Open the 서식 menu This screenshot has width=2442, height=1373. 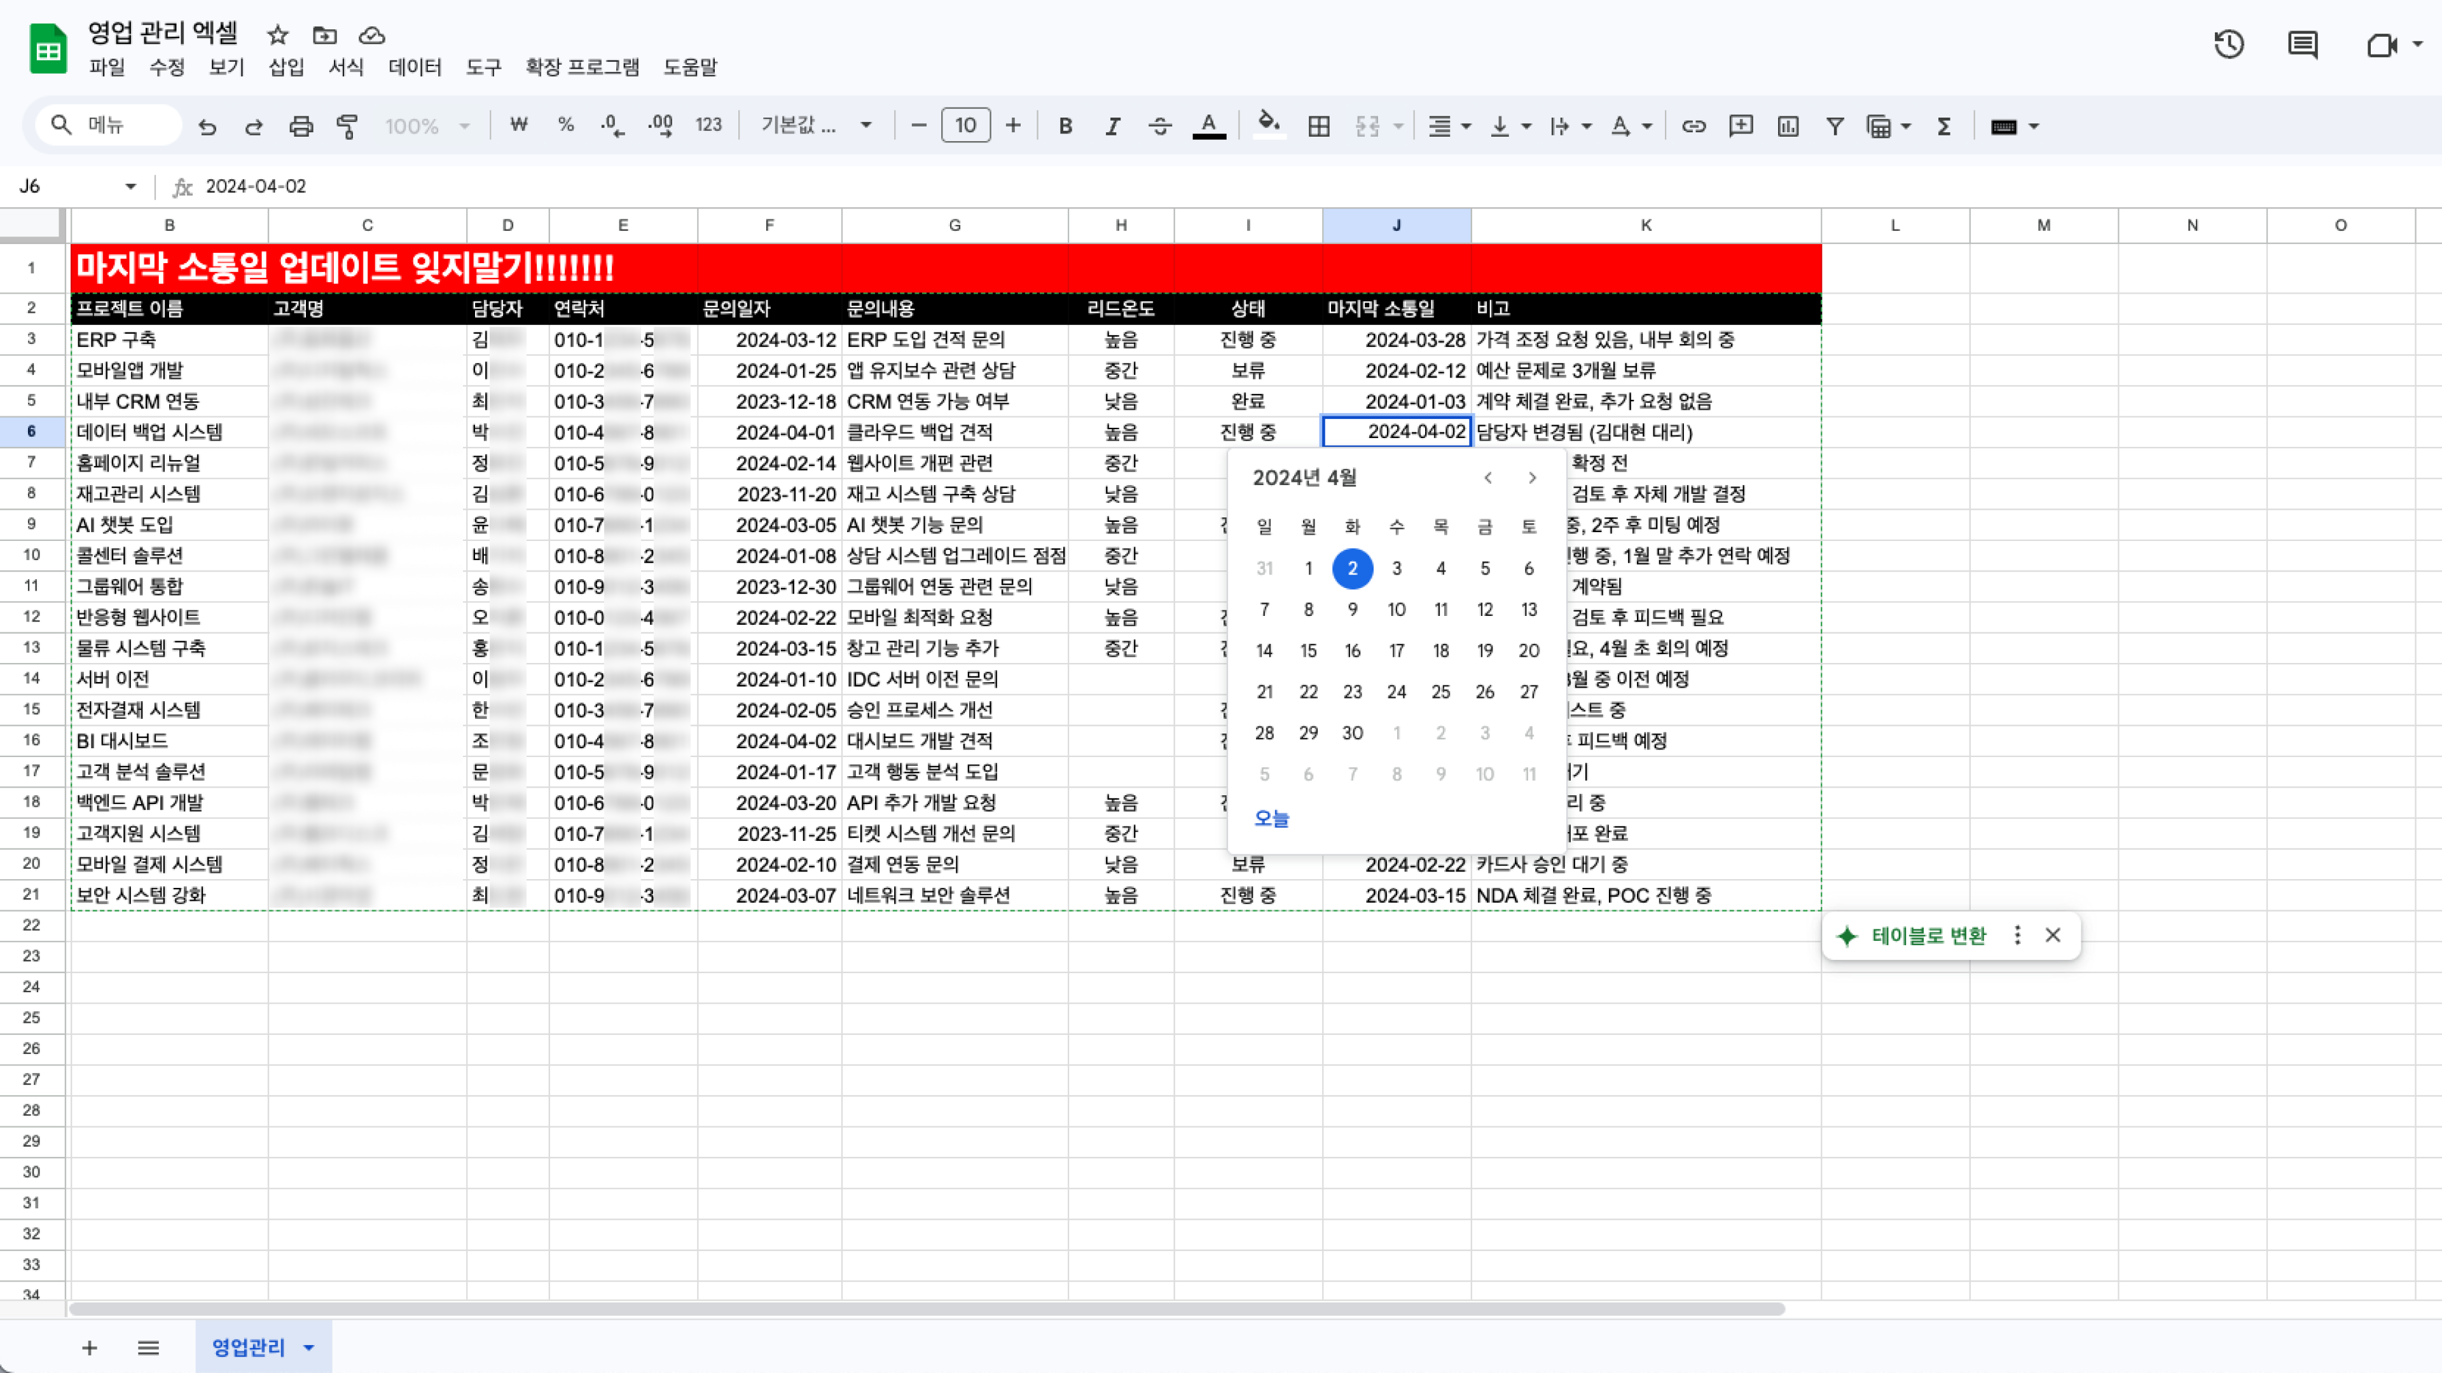tap(346, 67)
